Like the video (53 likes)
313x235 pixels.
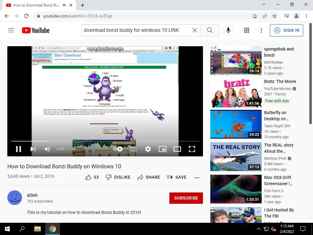tap(92, 177)
